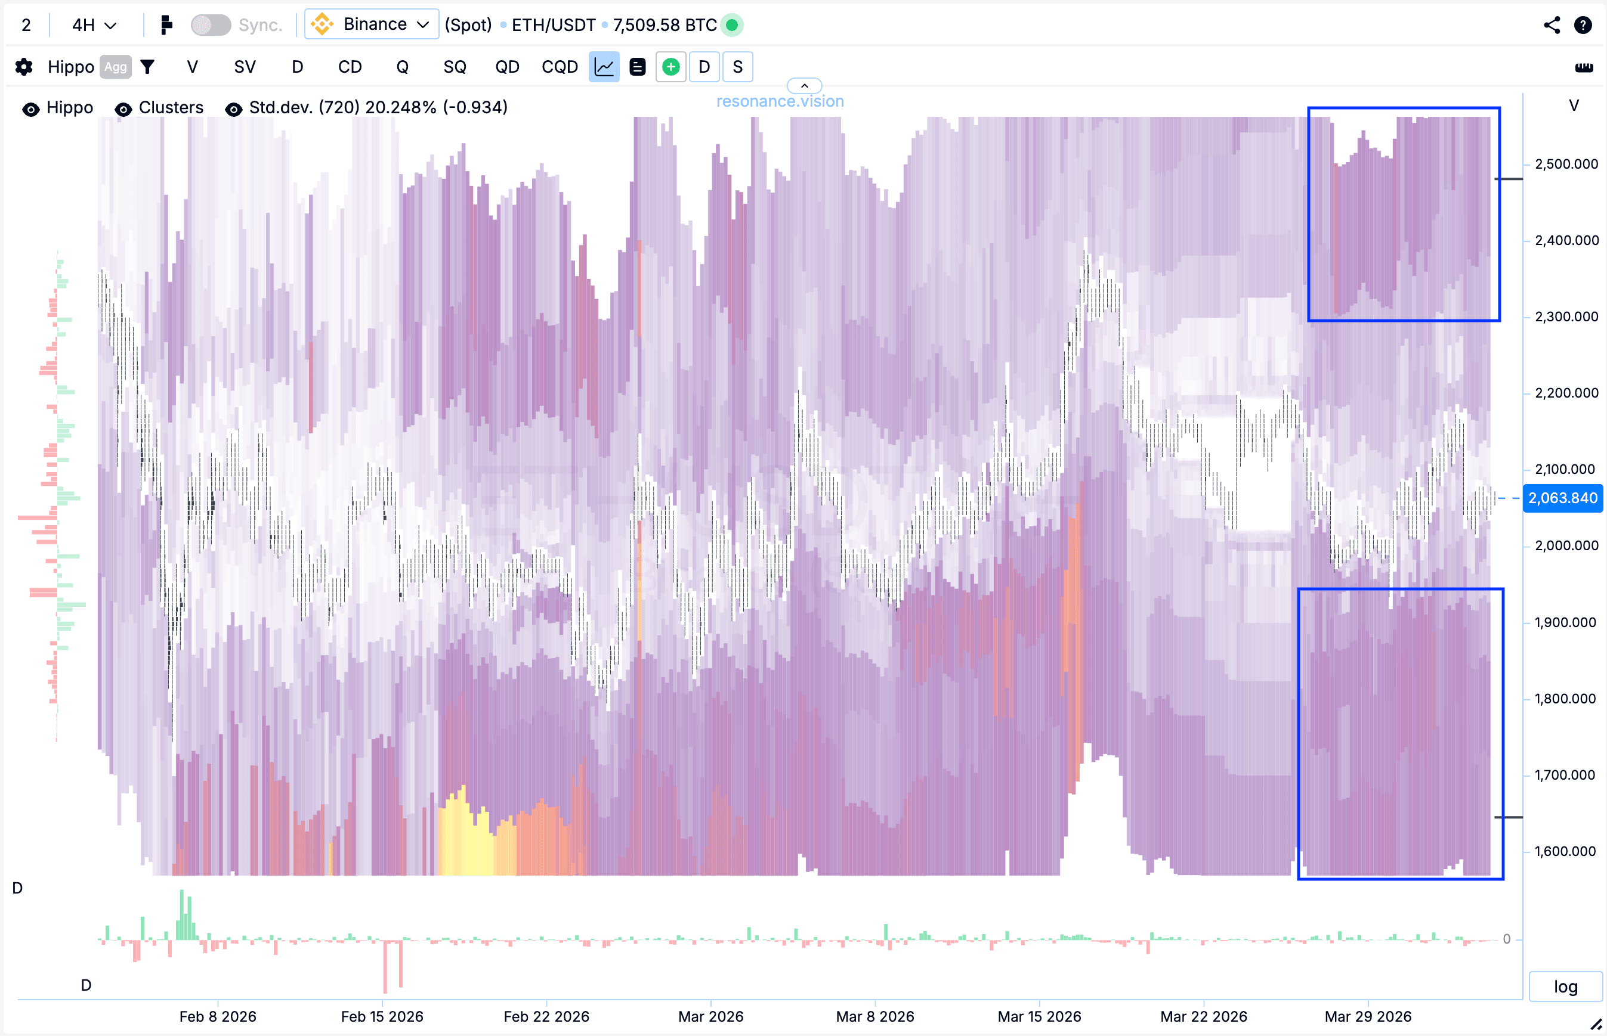Select the line chart view icon
The width and height of the screenshot is (1607, 1036).
(x=604, y=67)
